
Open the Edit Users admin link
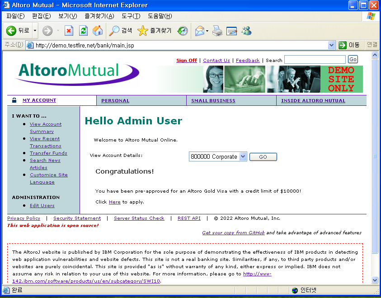tap(42, 206)
